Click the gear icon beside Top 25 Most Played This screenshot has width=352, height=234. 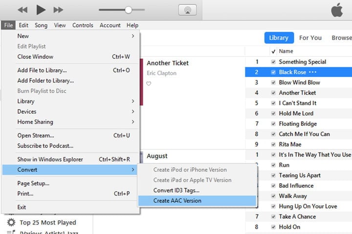[11, 222]
